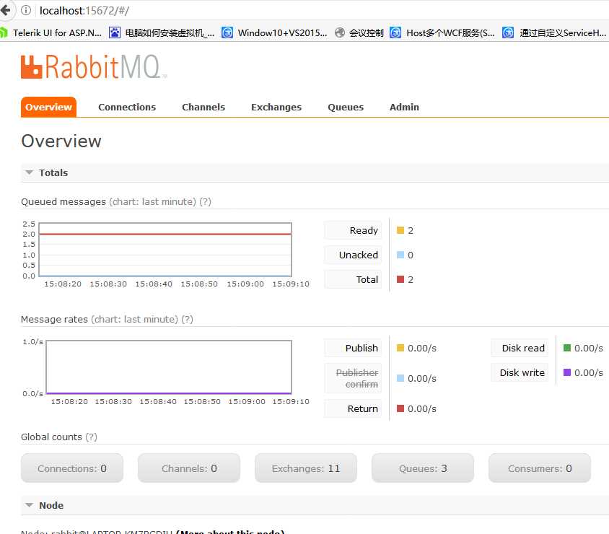The image size is (609, 534).
Task: Click the Exchanges: 11 count button
Action: click(306, 468)
